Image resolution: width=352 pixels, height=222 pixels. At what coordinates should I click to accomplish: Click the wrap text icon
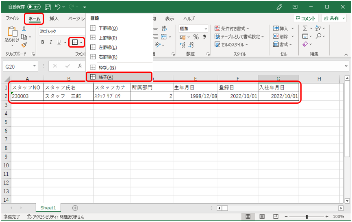point(164,28)
